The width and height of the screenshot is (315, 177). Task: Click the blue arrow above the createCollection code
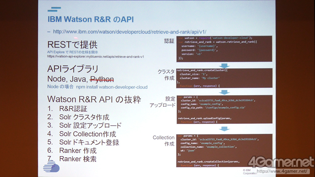pos(225,129)
